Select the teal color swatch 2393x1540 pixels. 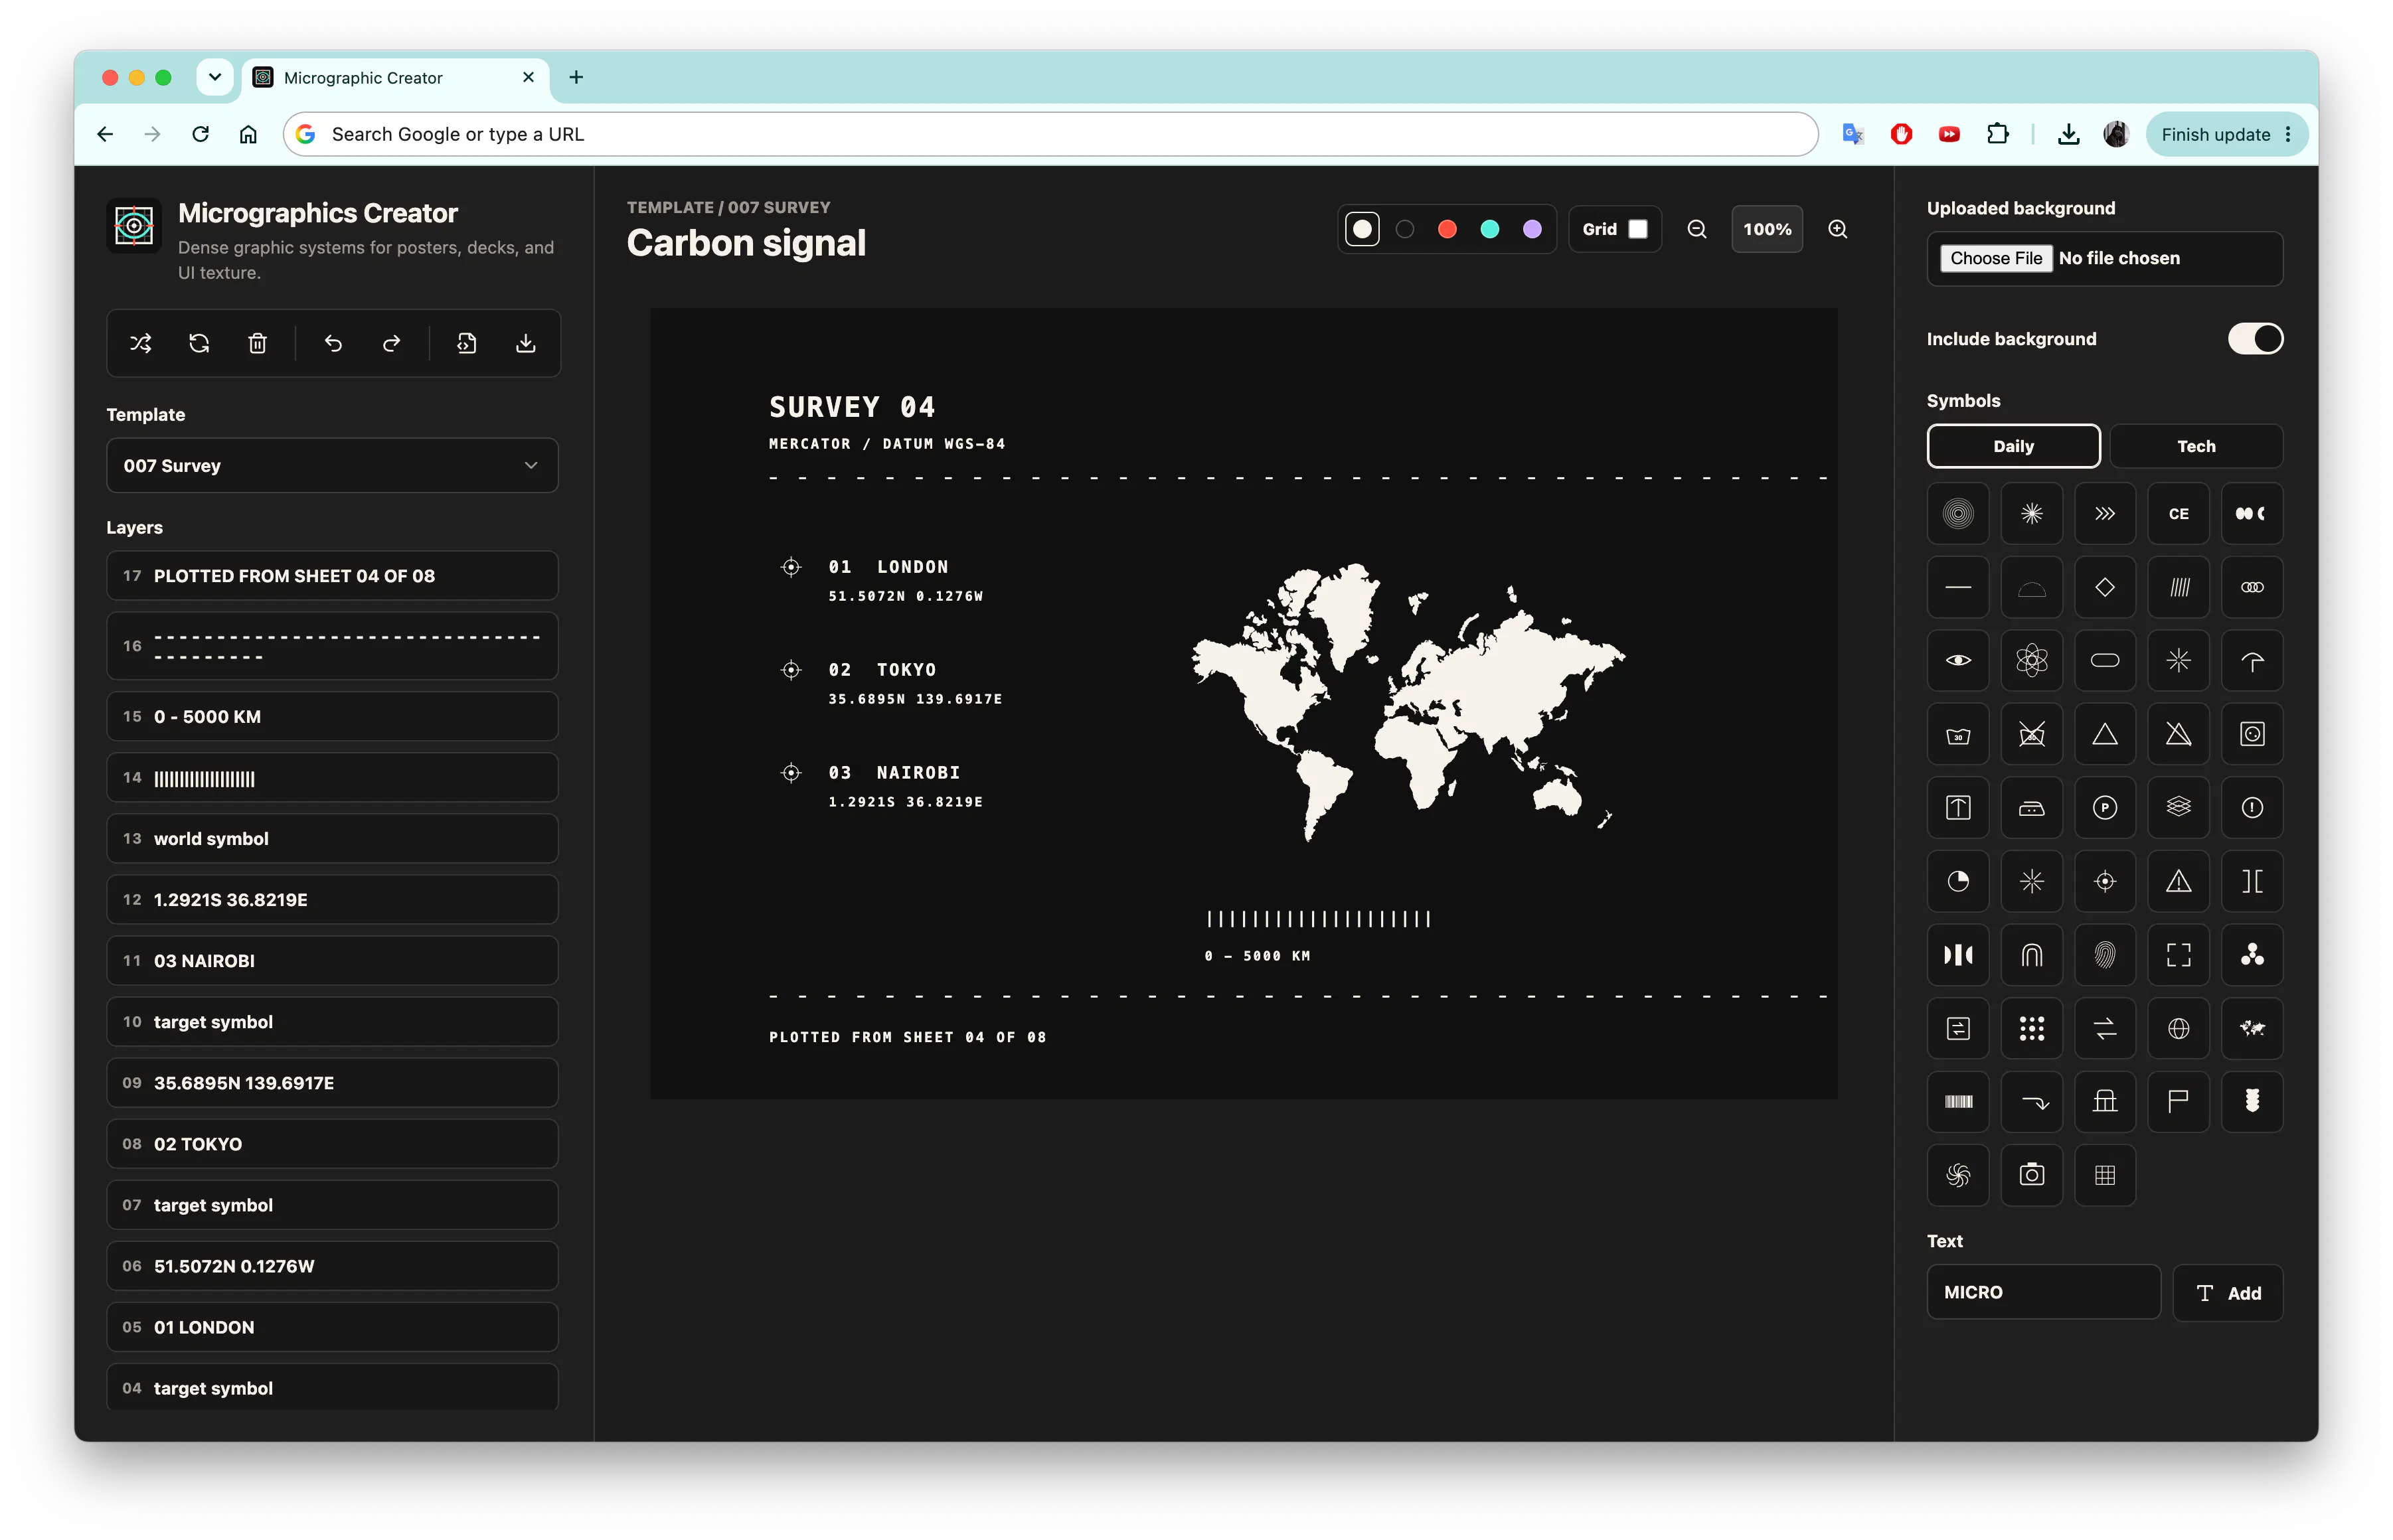click(1490, 229)
